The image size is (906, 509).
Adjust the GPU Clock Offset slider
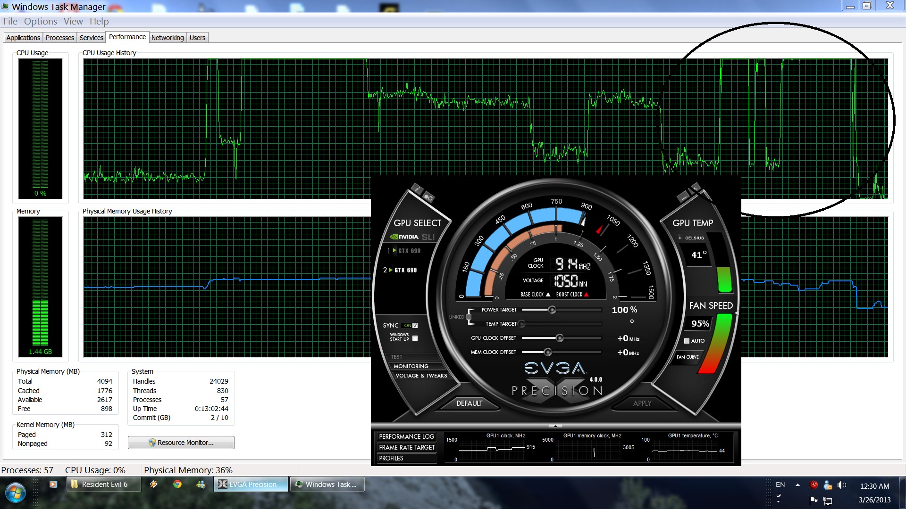tap(560, 338)
